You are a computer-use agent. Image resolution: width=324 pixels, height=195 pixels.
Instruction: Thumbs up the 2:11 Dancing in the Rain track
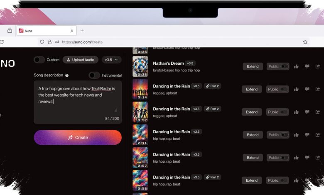[296, 135]
